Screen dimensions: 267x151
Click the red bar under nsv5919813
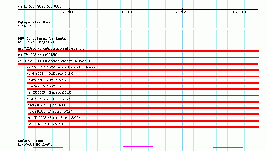click(x=143, y=102)
